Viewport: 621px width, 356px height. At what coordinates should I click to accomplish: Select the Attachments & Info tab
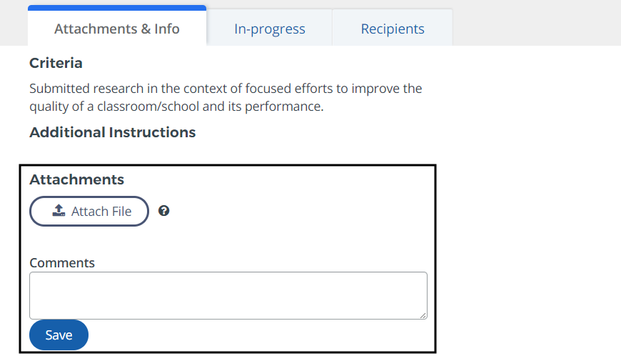coord(117,29)
